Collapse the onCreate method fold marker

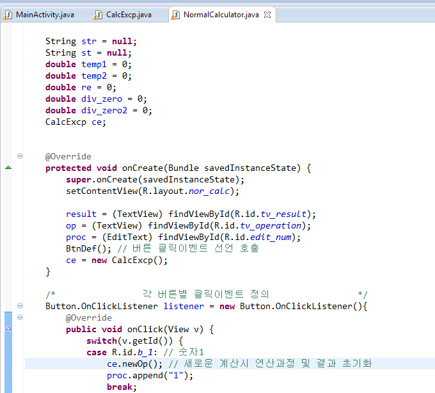(x=20, y=156)
